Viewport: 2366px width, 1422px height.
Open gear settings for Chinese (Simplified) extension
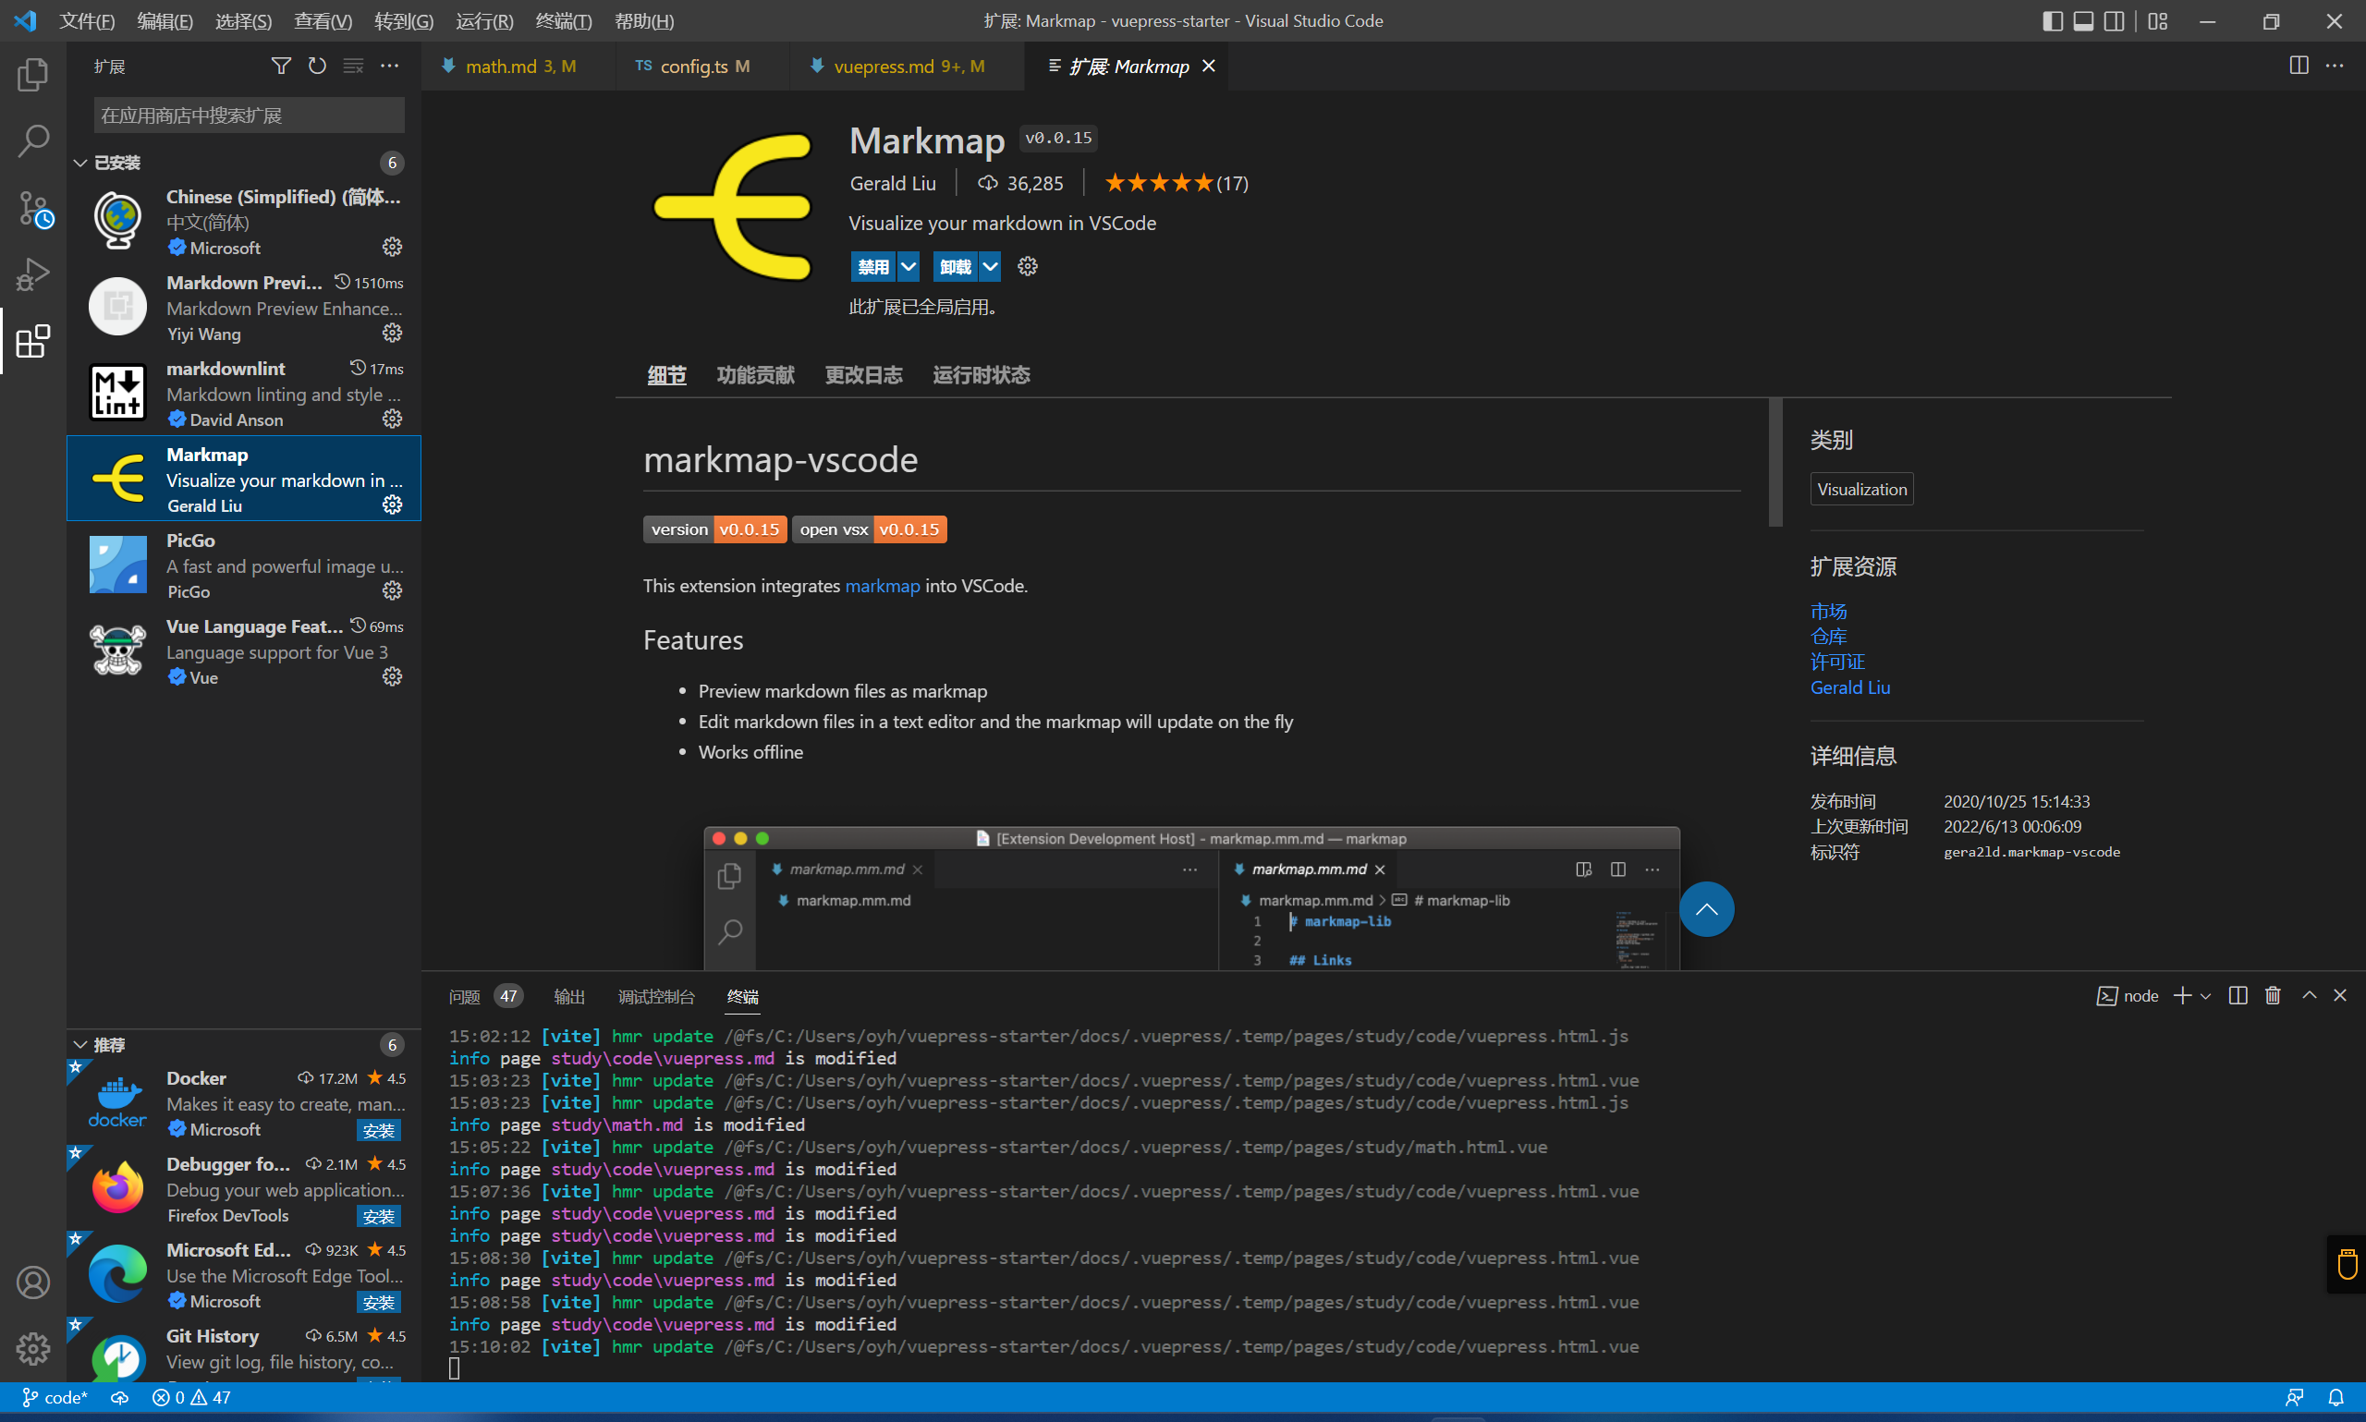click(x=392, y=248)
